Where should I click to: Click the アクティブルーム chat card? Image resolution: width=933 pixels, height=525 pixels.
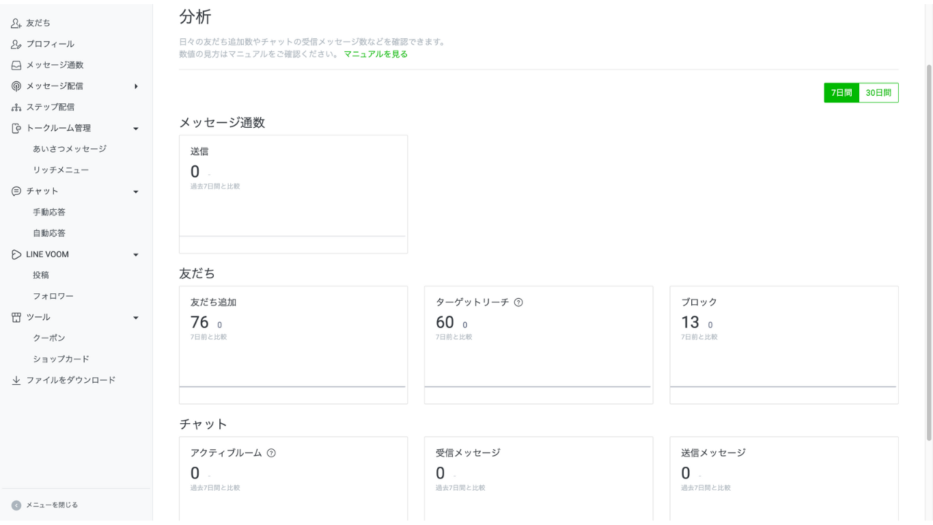293,479
